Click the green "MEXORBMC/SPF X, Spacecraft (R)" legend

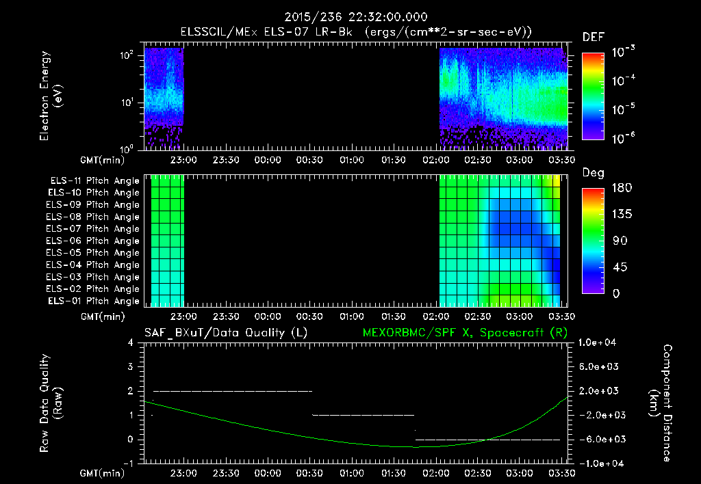click(x=465, y=333)
